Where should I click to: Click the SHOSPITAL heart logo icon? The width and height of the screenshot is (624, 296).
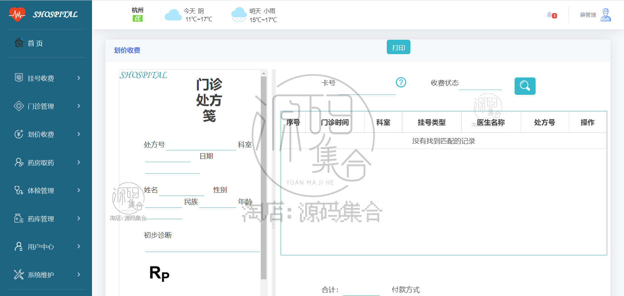(x=17, y=14)
